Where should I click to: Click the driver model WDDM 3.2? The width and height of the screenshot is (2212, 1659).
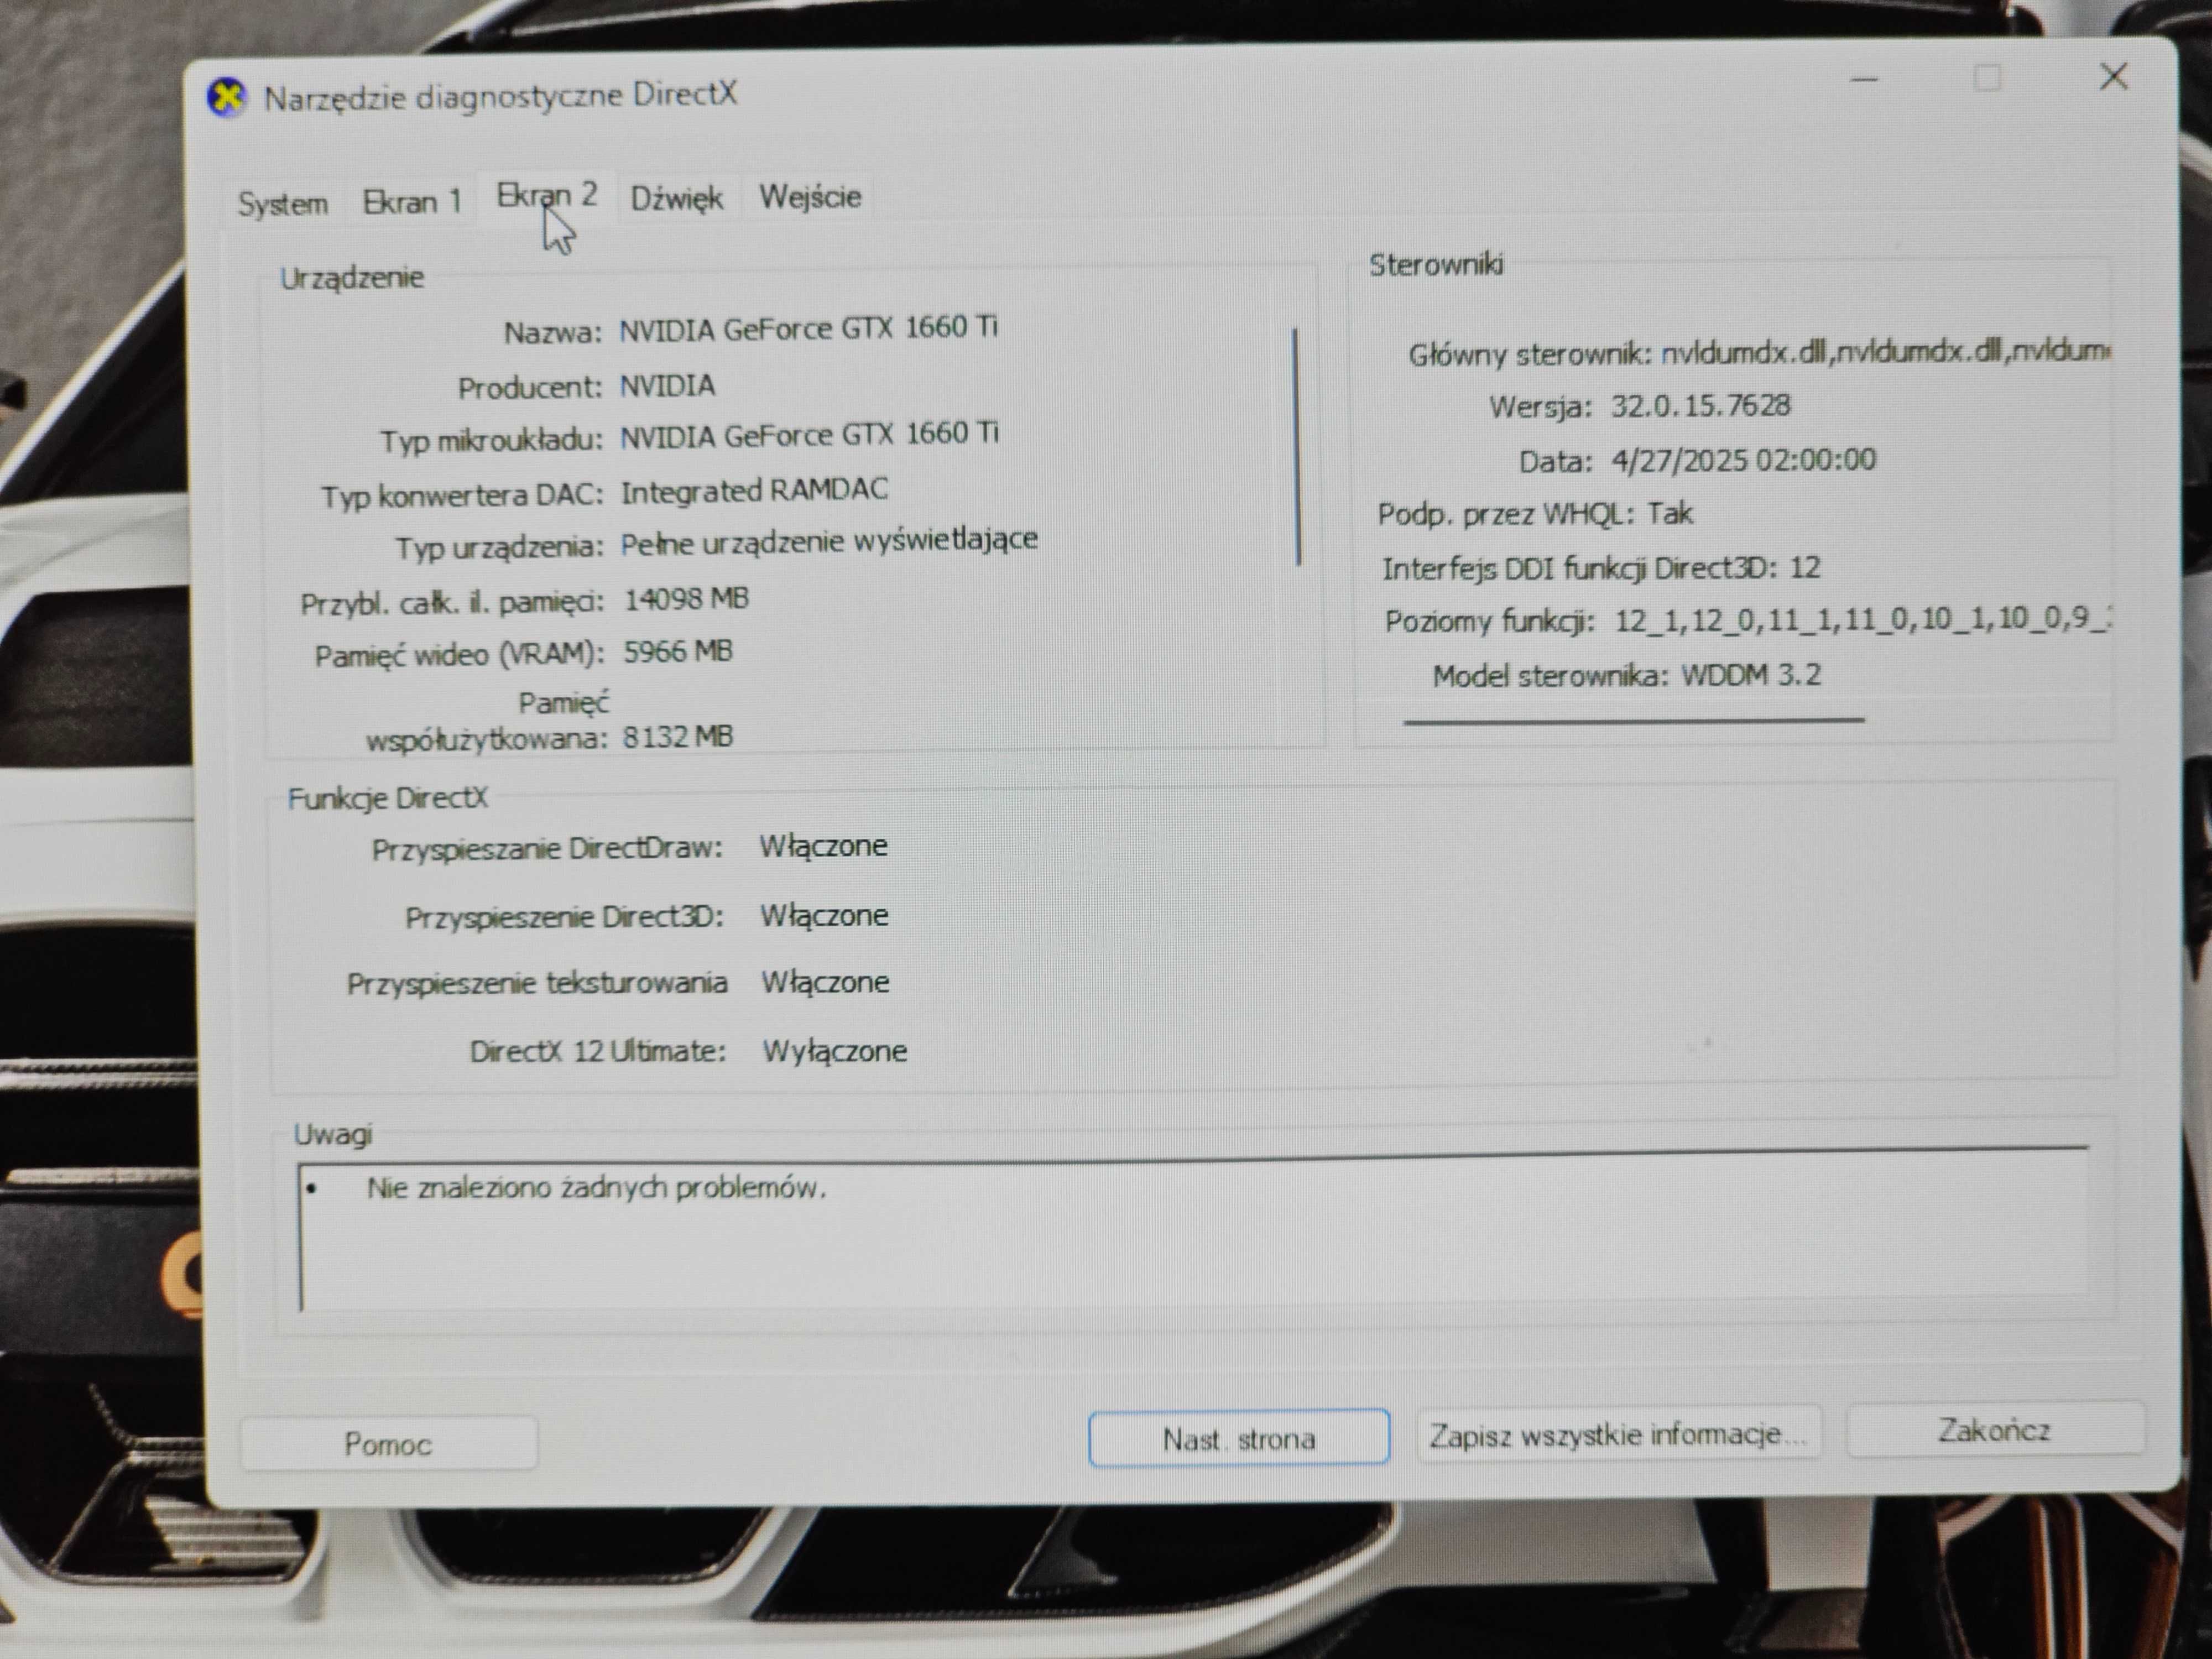[x=1751, y=675]
